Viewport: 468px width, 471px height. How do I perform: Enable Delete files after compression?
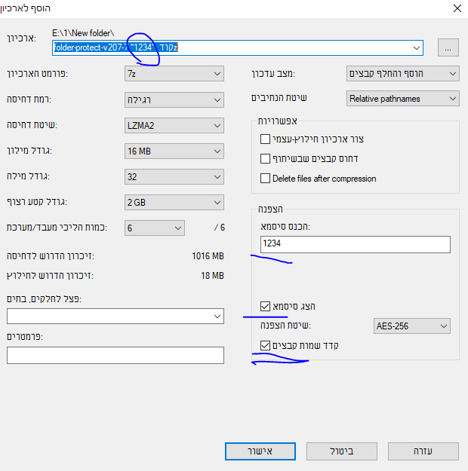click(265, 179)
